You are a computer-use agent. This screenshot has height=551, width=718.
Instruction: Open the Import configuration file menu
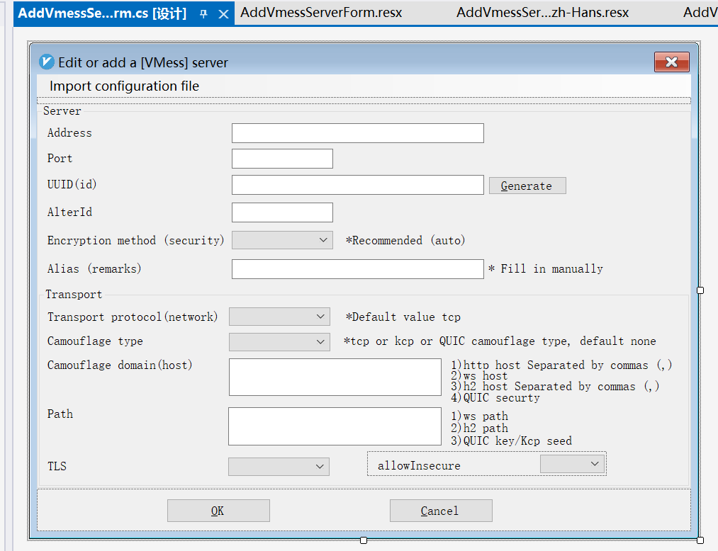124,86
